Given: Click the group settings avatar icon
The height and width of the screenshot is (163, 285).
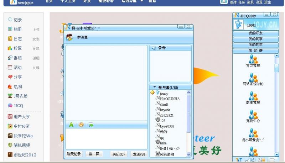Looking at the screenshot, I should (69, 37).
